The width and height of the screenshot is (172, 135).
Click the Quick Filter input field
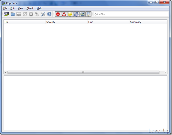click(x=131, y=14)
